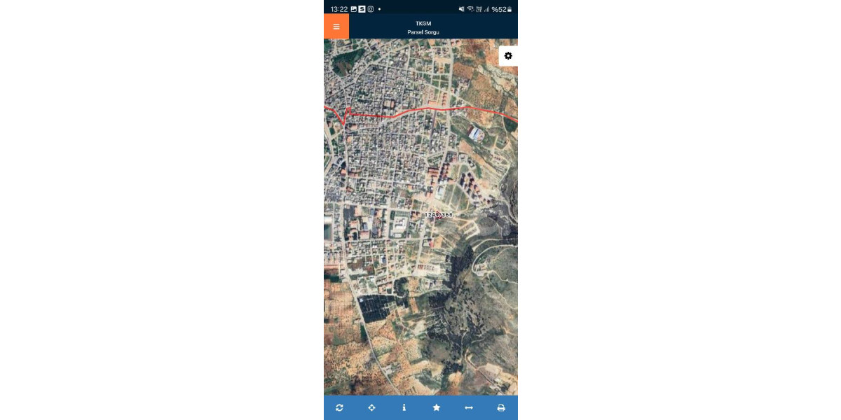
Task: Select the horizontal arrows measure tool
Action: pos(469,407)
